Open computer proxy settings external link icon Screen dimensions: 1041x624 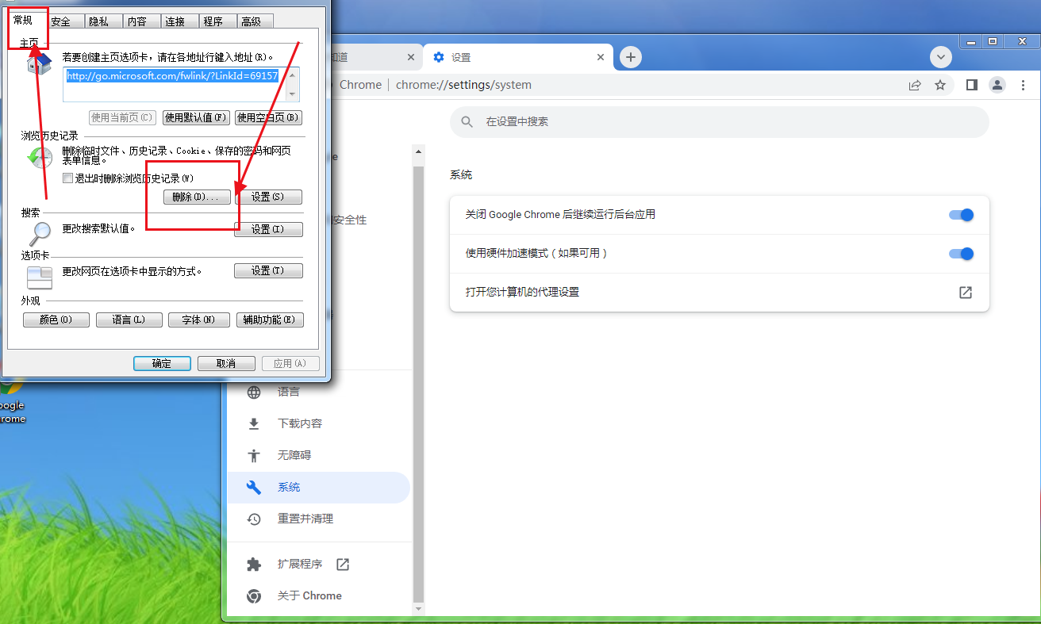point(966,293)
